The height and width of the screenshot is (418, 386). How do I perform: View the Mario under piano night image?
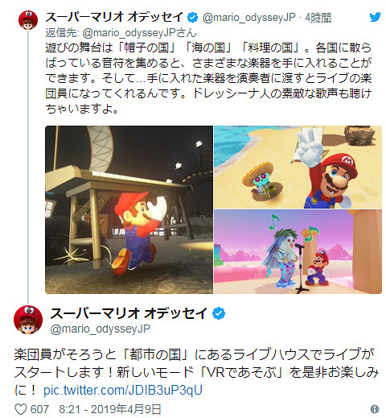coord(129,209)
